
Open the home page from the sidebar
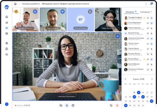[7, 17]
